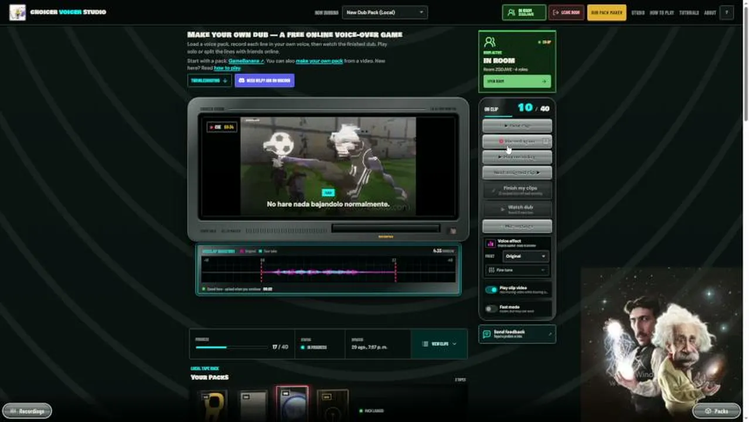
Task: Open the Tutorials nav item
Action: [x=689, y=12]
